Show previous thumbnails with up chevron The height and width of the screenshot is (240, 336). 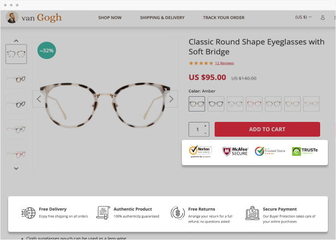coord(16,41)
